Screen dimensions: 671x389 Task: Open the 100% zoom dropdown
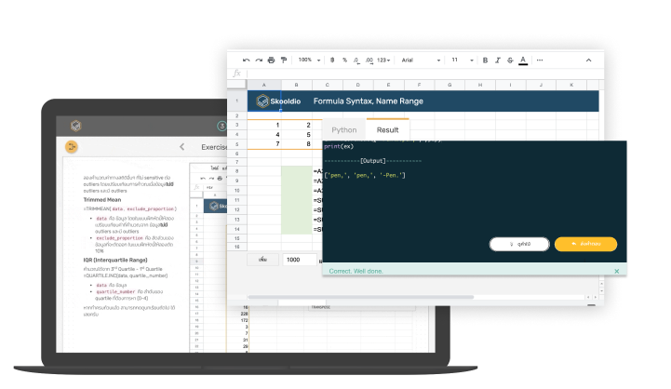point(307,60)
